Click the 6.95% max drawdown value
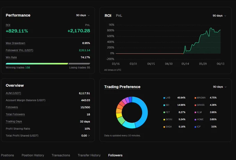 point(86,43)
